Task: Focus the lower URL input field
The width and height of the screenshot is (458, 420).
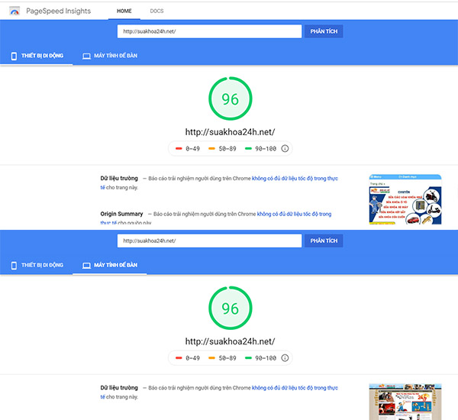Action: (x=209, y=241)
